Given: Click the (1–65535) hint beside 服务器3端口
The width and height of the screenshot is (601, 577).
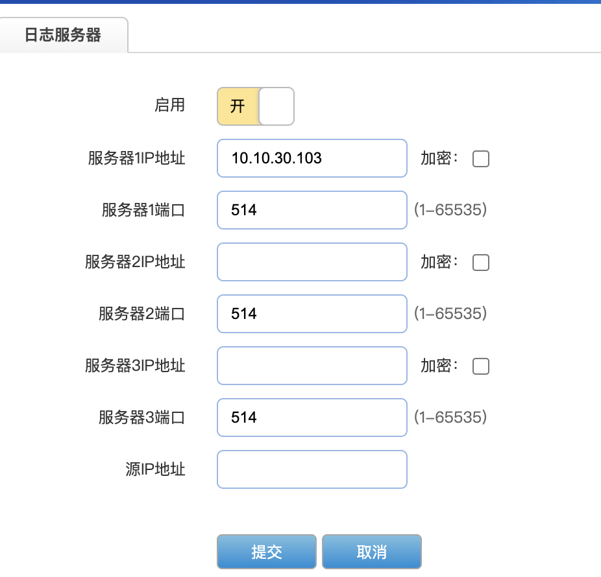Looking at the screenshot, I should pyautogui.click(x=450, y=418).
